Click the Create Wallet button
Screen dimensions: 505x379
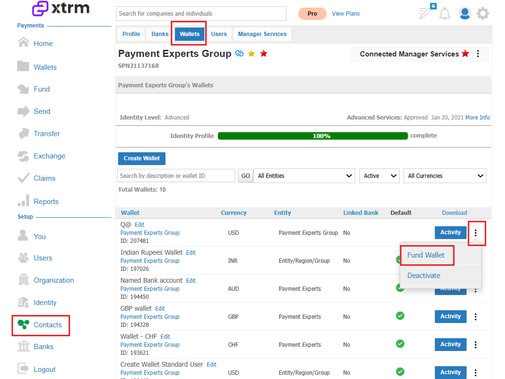point(142,158)
